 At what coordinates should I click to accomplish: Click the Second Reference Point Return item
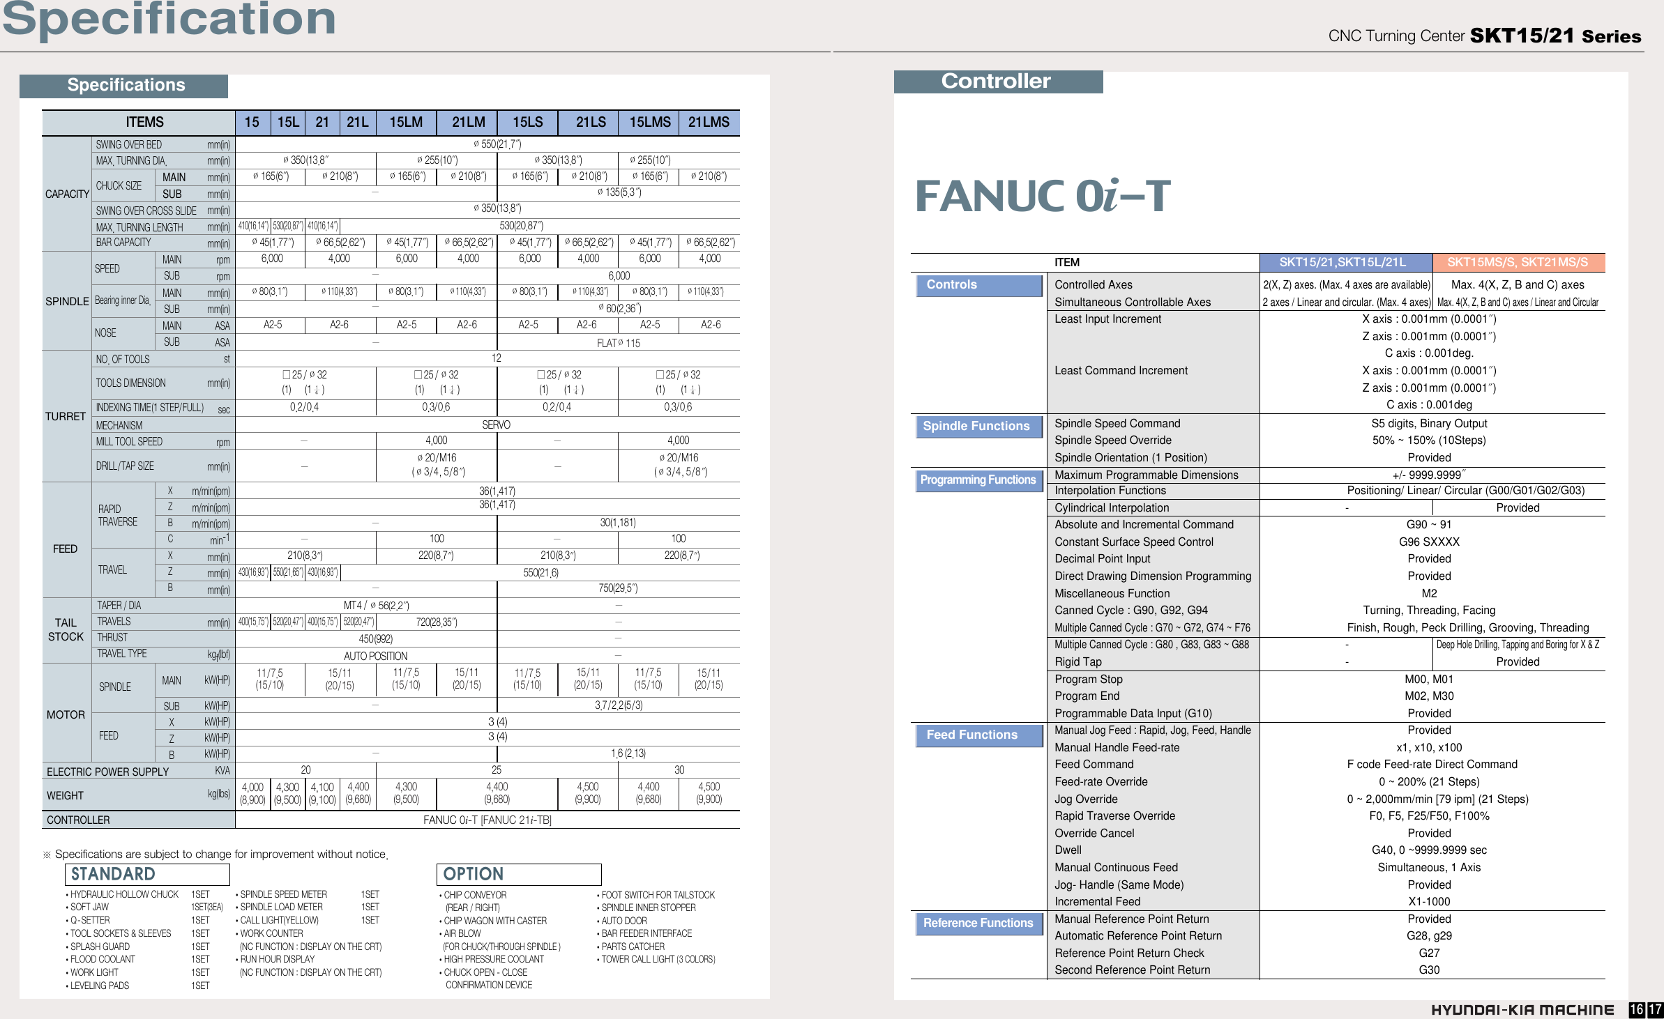point(1132,970)
